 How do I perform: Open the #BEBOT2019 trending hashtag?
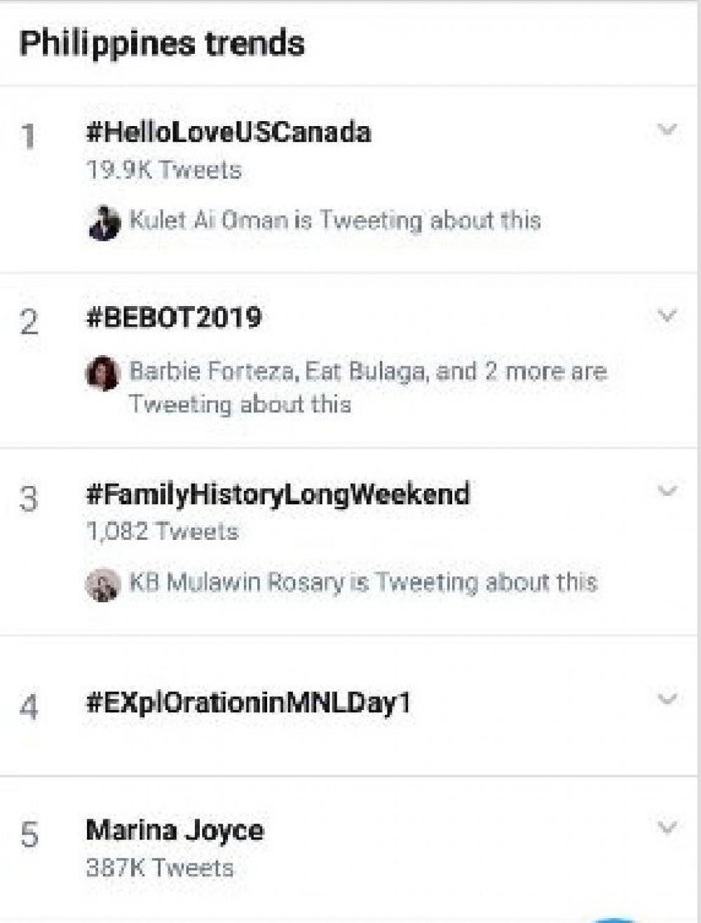pos(174,318)
